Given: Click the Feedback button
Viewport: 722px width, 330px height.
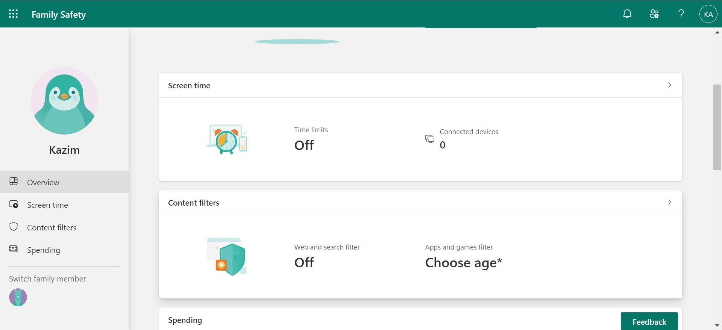Looking at the screenshot, I should [649, 322].
